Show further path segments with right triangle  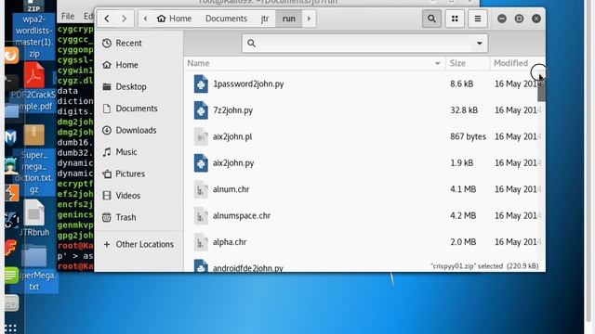[x=309, y=19]
